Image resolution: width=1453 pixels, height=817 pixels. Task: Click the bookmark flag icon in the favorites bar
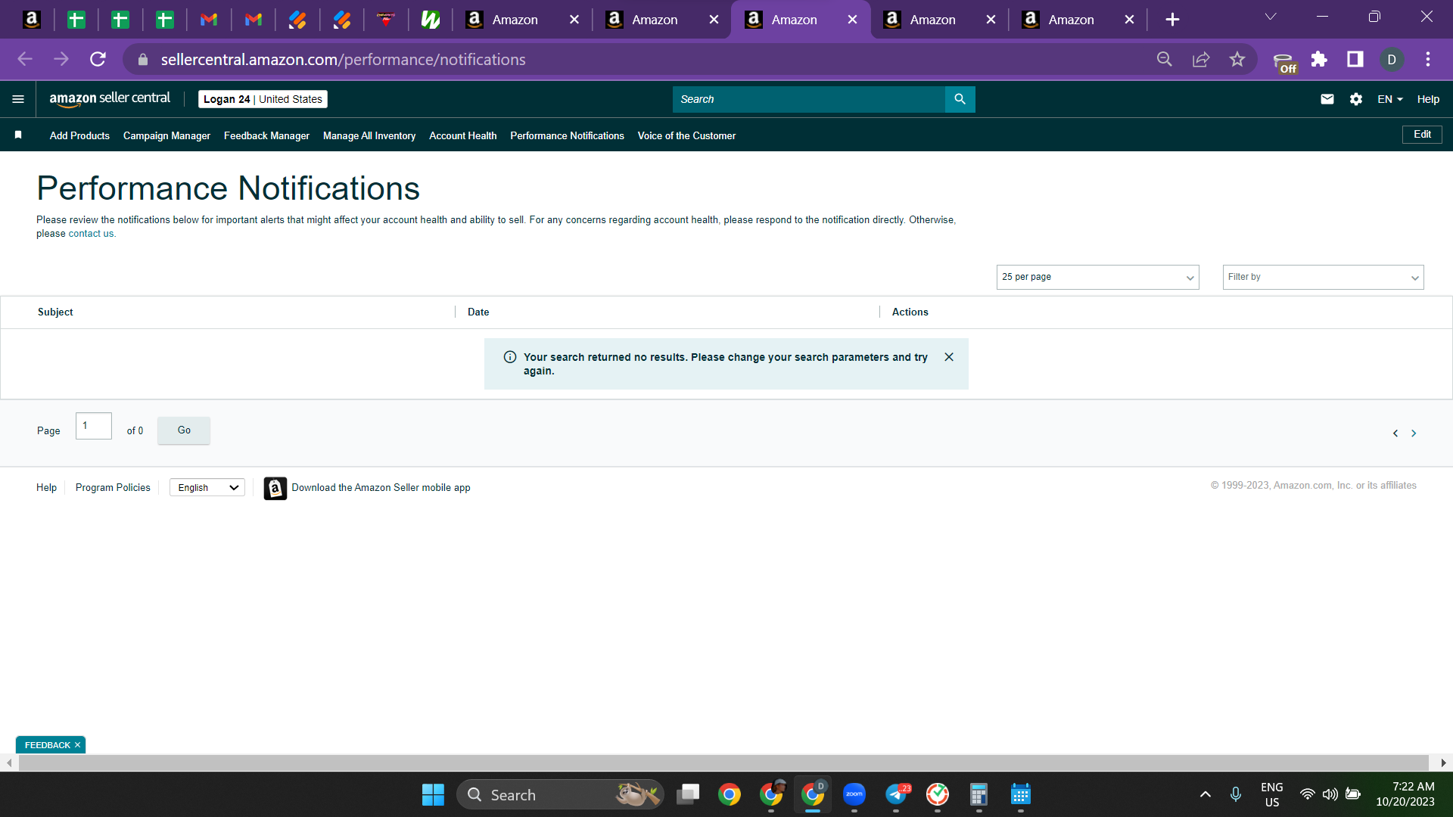click(x=18, y=135)
